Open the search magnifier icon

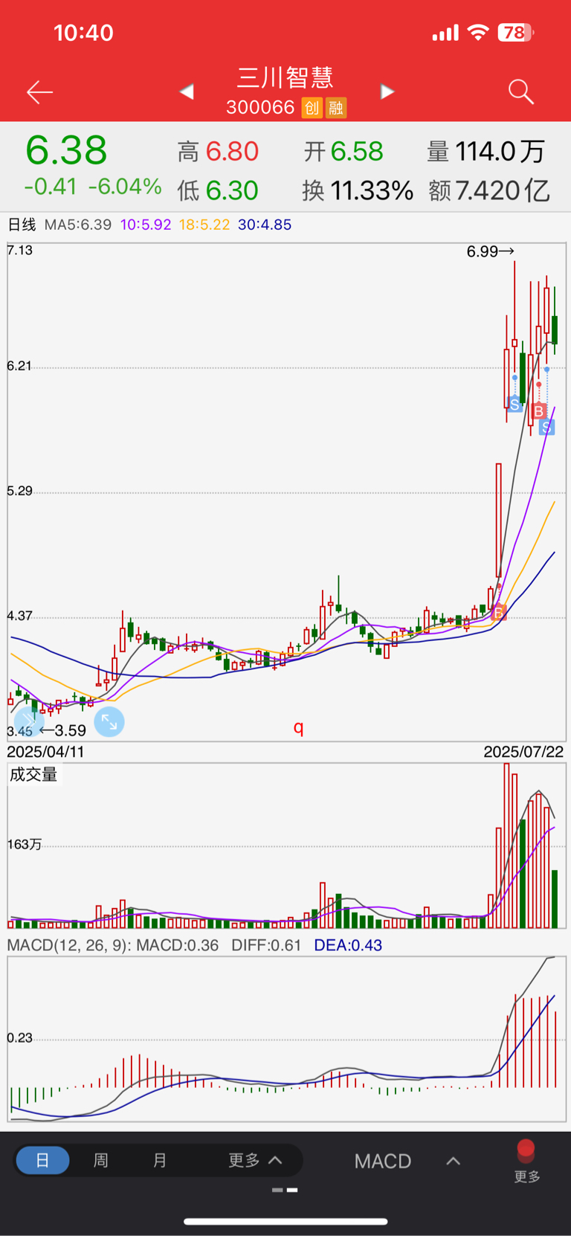521,91
